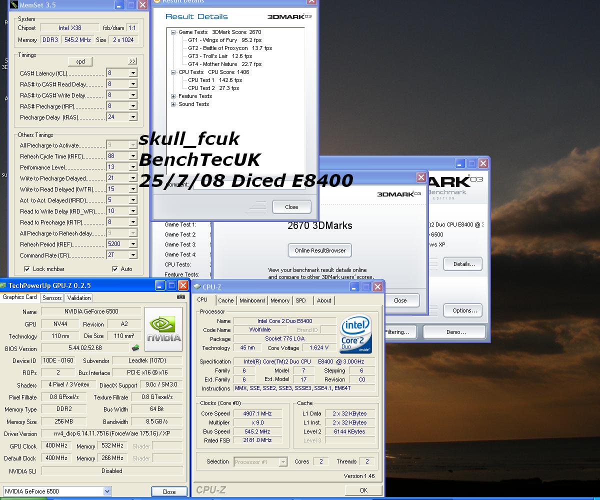Open the Write to Read Delayed (tWTR) dropdown

133,189
